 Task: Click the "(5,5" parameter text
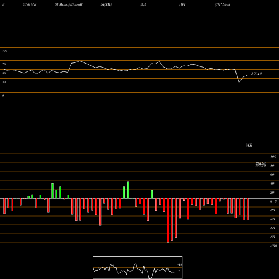click(143, 4)
